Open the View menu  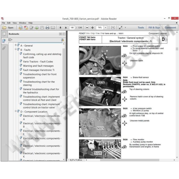point(15,23)
